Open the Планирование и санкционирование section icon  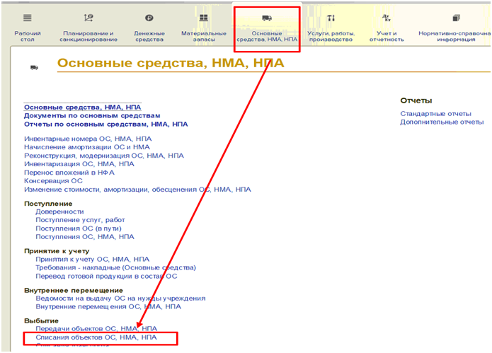(x=88, y=18)
